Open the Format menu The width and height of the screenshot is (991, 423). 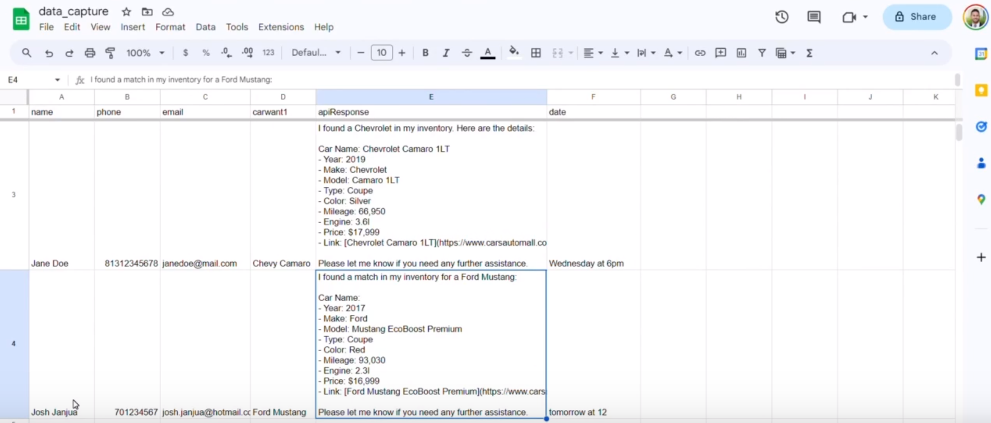[x=170, y=27]
